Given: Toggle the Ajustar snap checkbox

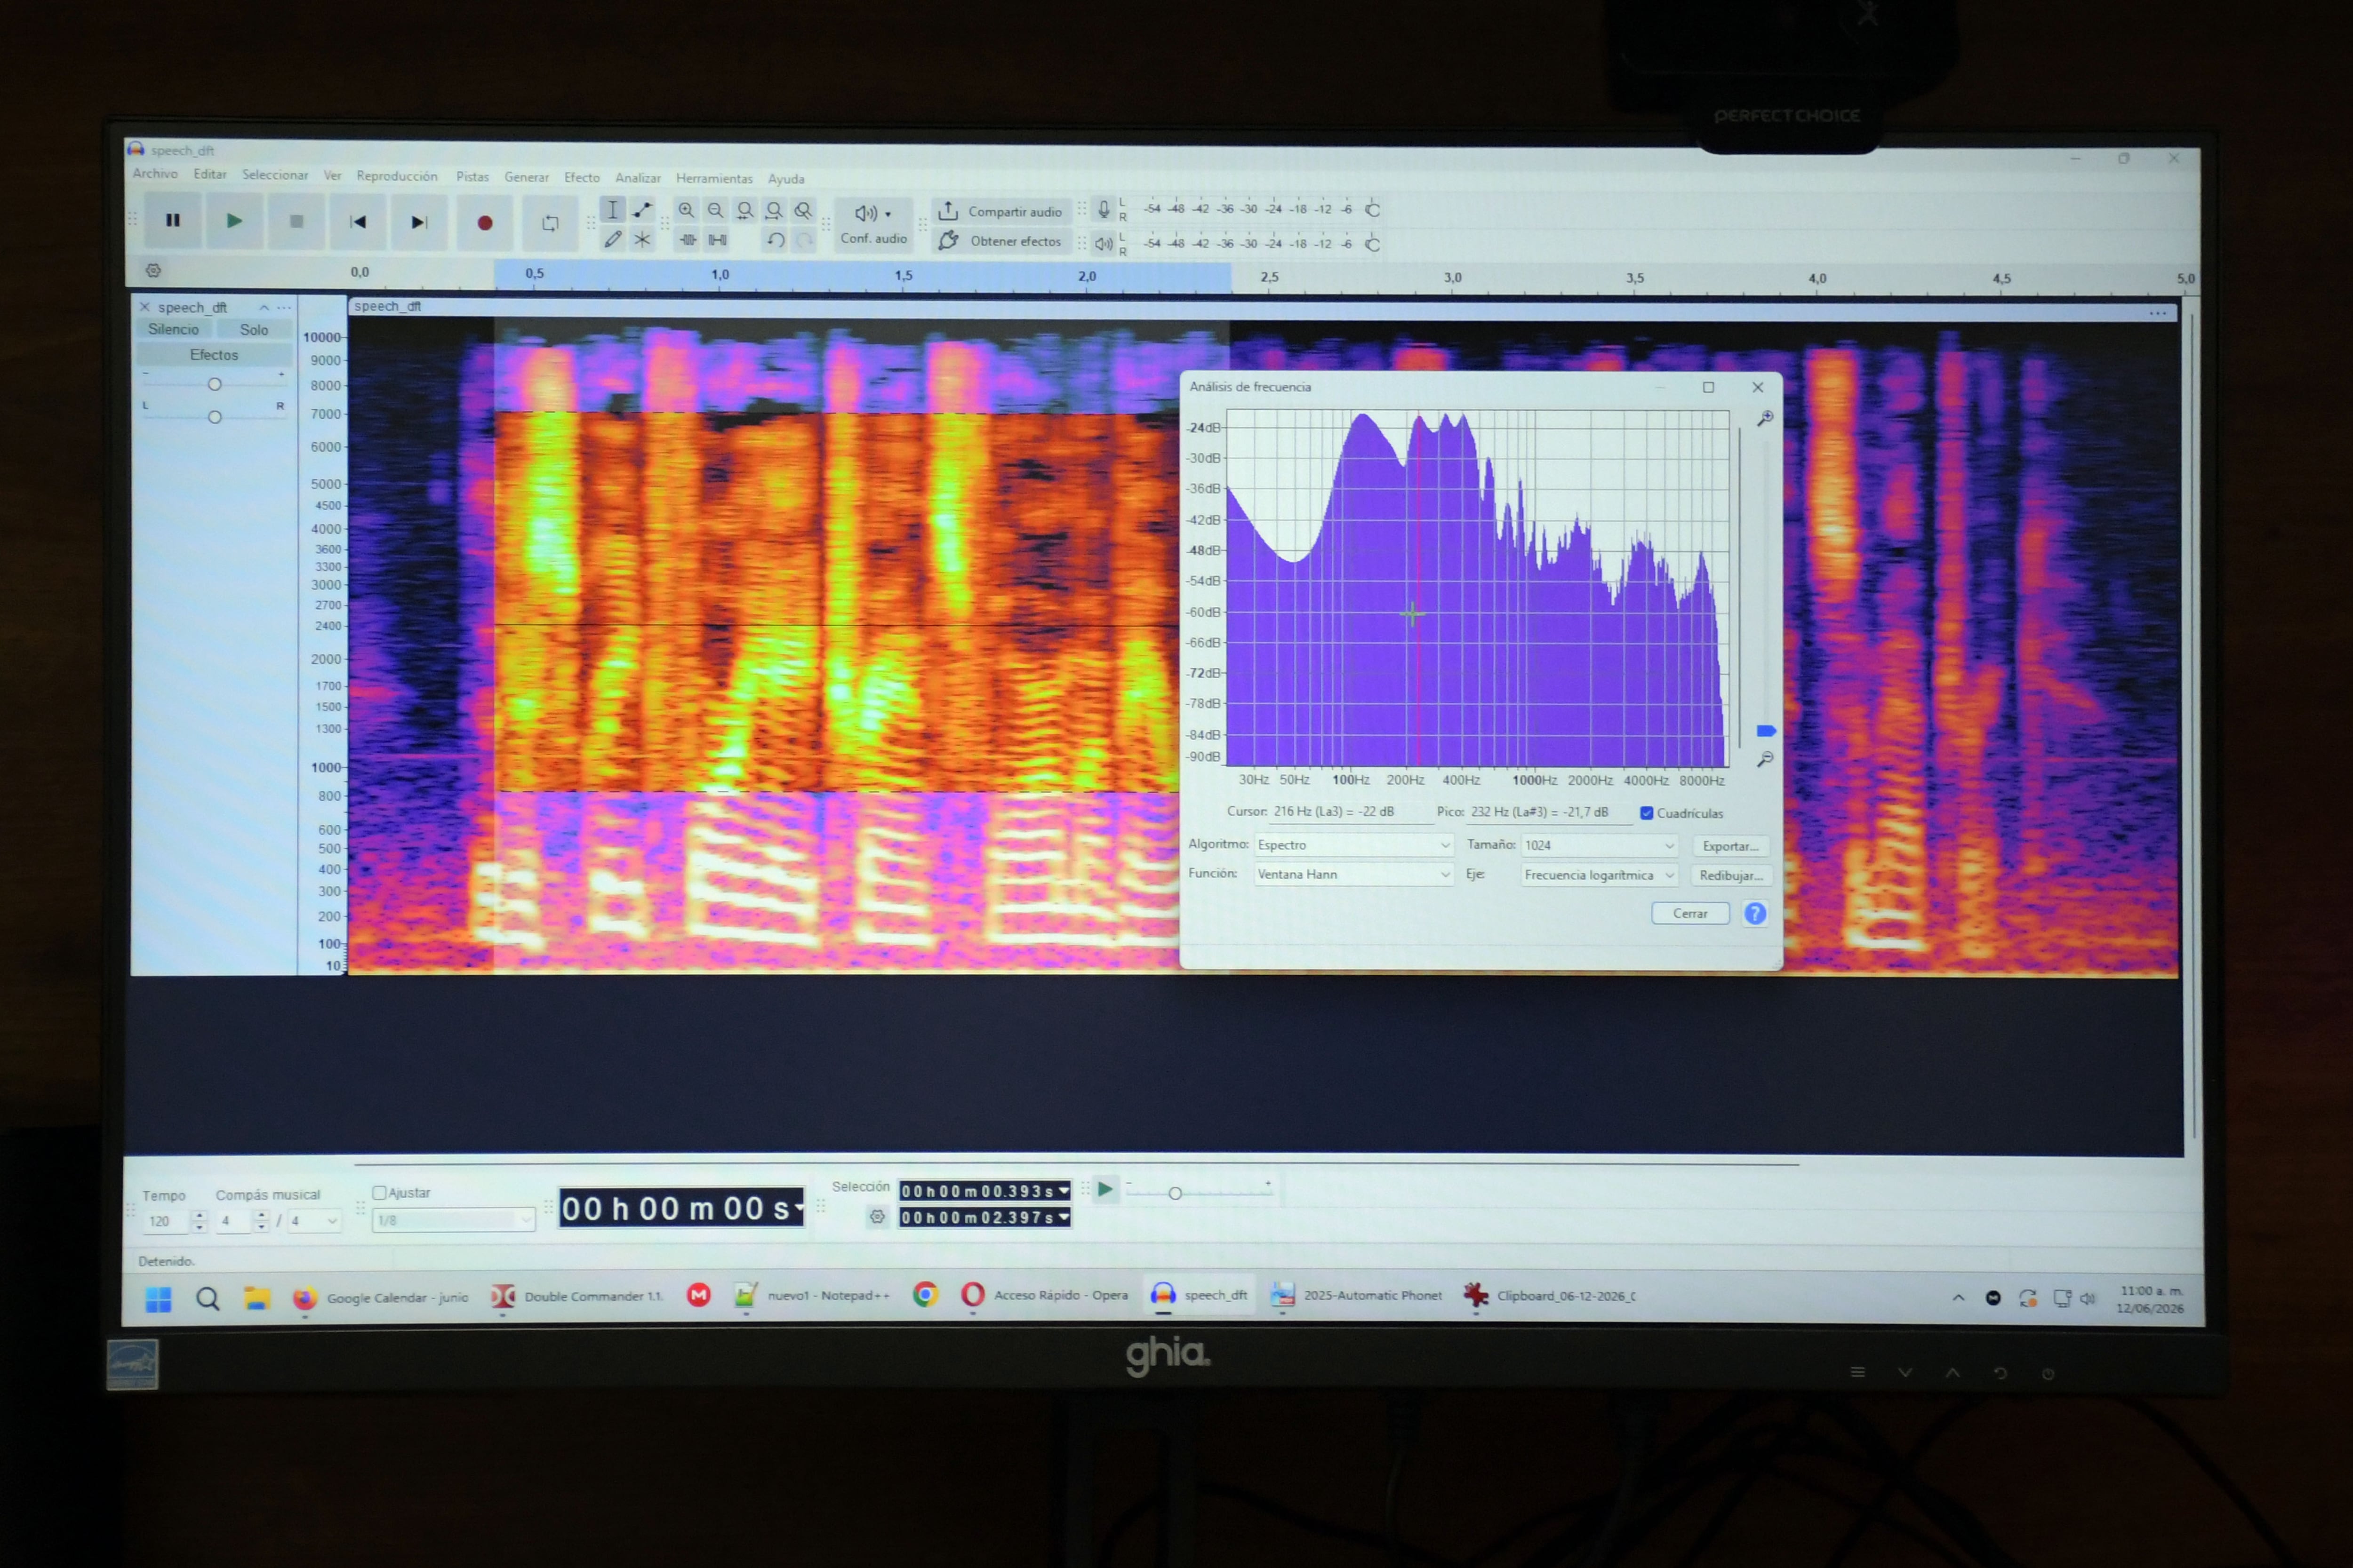Looking at the screenshot, I should 379,1193.
